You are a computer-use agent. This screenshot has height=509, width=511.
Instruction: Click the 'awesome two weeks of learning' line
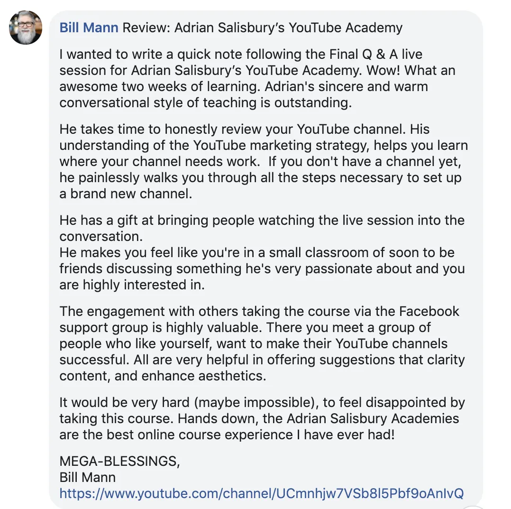[x=244, y=86]
